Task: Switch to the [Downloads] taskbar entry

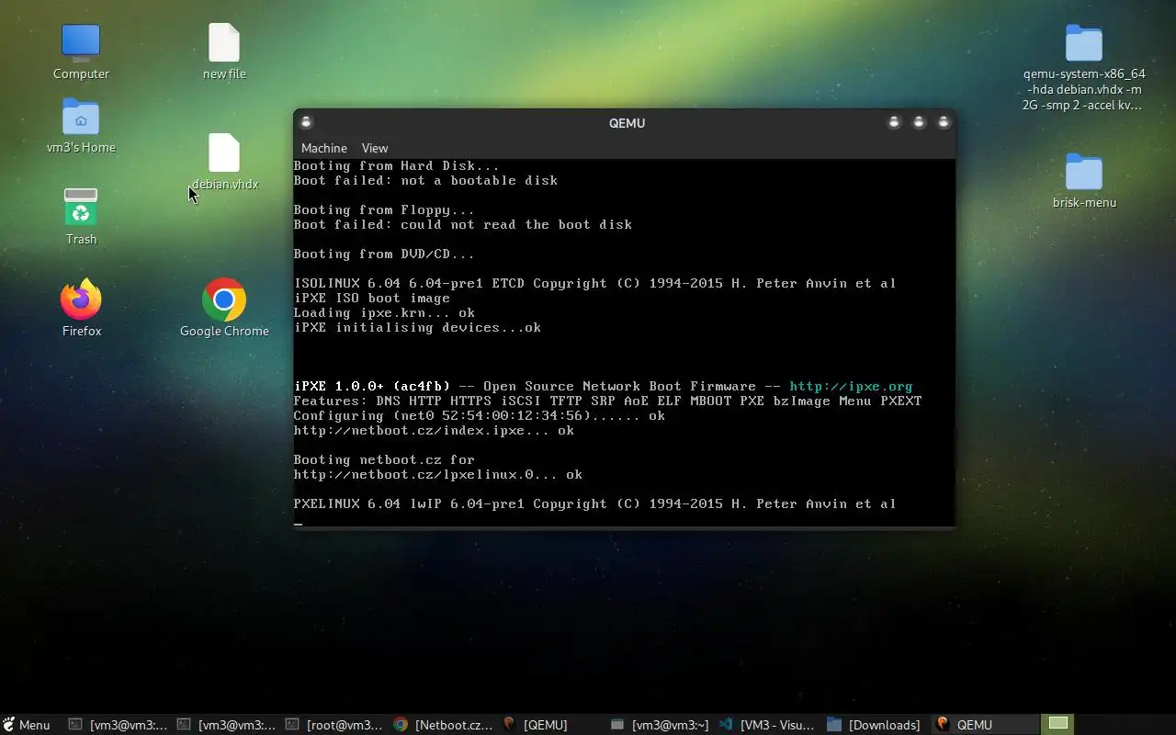Action: 875,725
